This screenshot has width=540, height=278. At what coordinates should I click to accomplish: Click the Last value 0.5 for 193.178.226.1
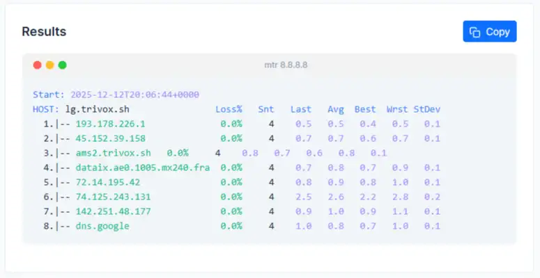[303, 124]
